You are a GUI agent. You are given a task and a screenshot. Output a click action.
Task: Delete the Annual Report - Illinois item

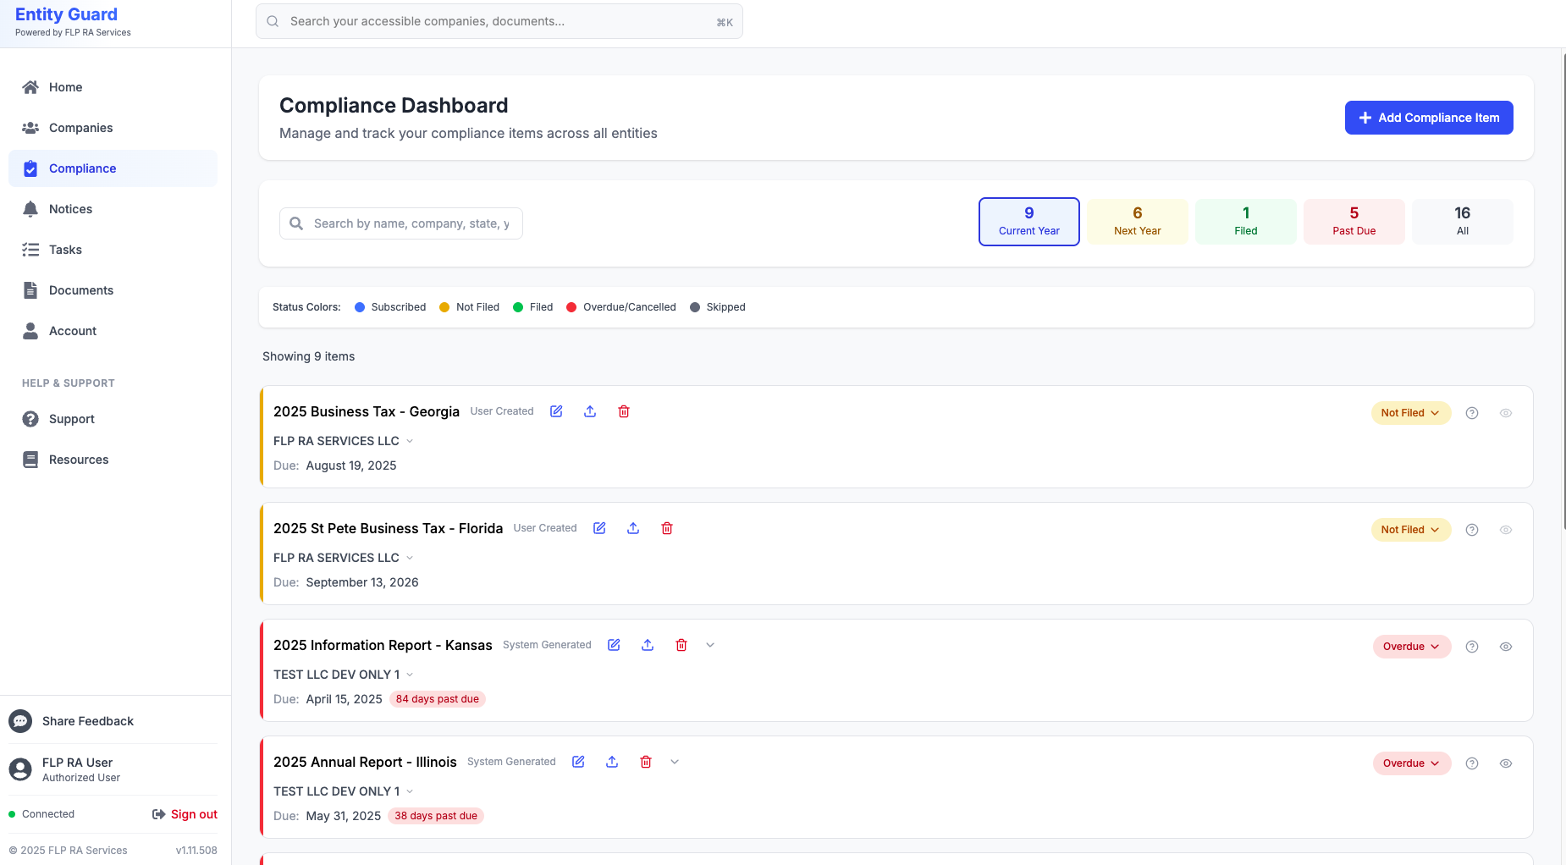pyautogui.click(x=646, y=762)
